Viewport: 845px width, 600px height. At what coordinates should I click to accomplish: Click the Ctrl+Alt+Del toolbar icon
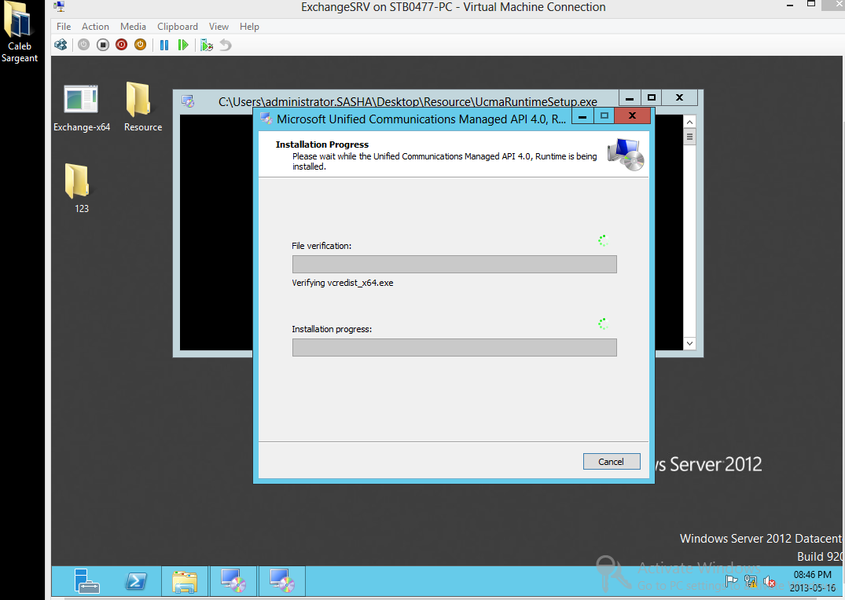(61, 45)
